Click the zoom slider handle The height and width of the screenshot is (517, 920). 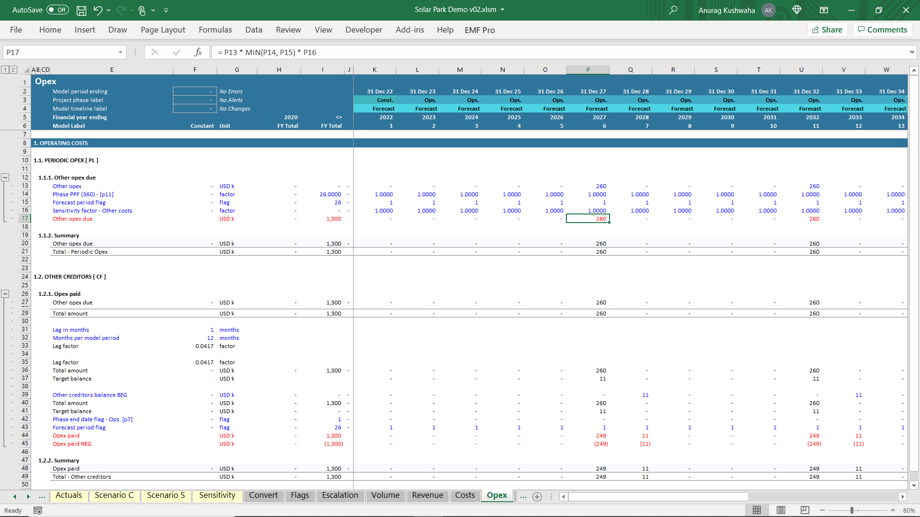[x=852, y=510]
